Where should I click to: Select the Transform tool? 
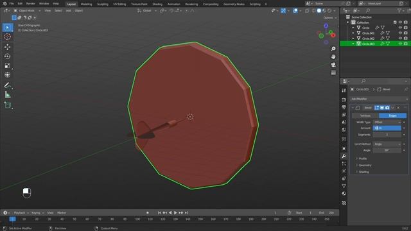(x=8, y=74)
